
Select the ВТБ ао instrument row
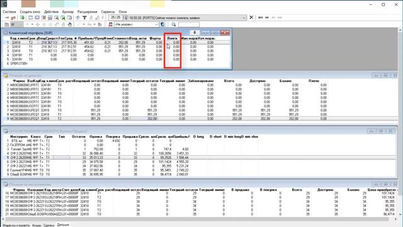[200, 141]
